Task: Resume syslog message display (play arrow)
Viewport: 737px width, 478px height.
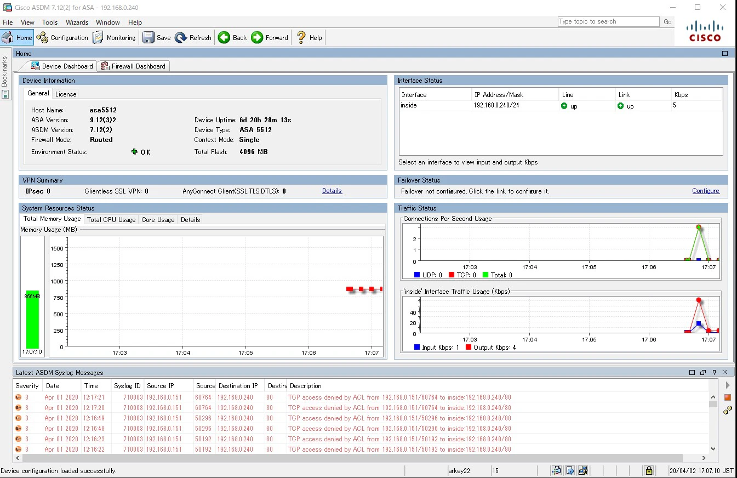Action: (728, 385)
